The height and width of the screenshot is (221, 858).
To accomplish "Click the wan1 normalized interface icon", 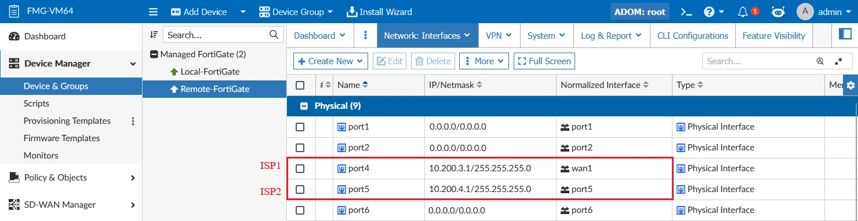I will [565, 168].
